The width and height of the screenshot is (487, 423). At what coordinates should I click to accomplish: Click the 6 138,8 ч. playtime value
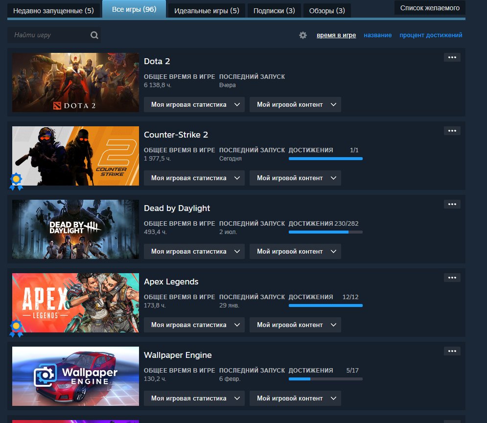pos(158,85)
